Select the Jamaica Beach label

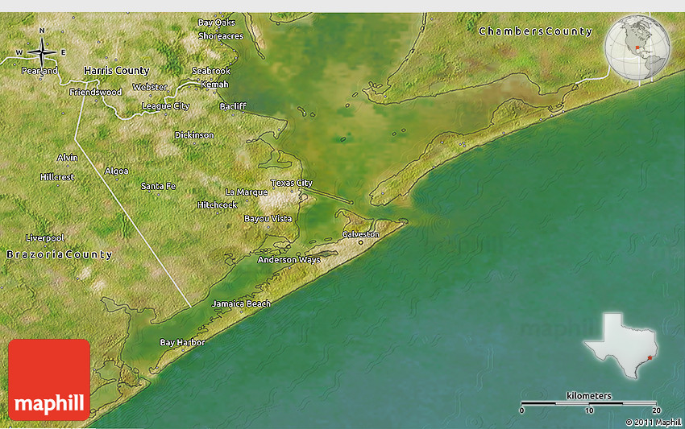(241, 303)
